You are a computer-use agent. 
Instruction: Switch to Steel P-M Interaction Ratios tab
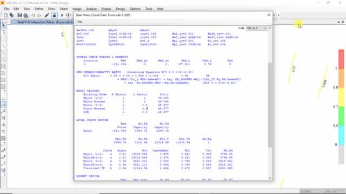click(42, 22)
